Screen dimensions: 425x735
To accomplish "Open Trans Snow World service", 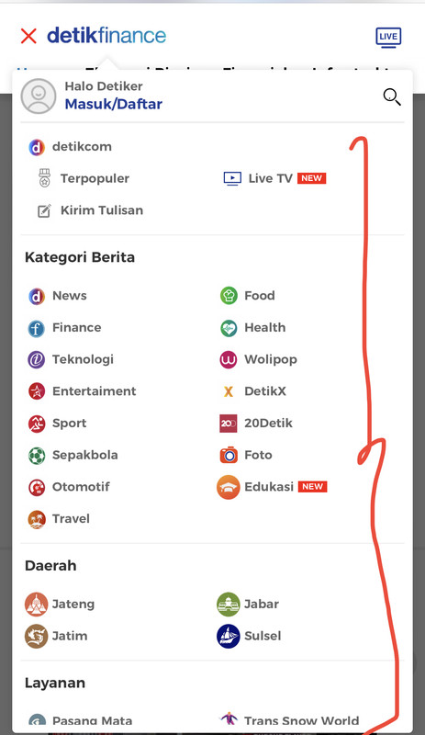I will 289,719.
